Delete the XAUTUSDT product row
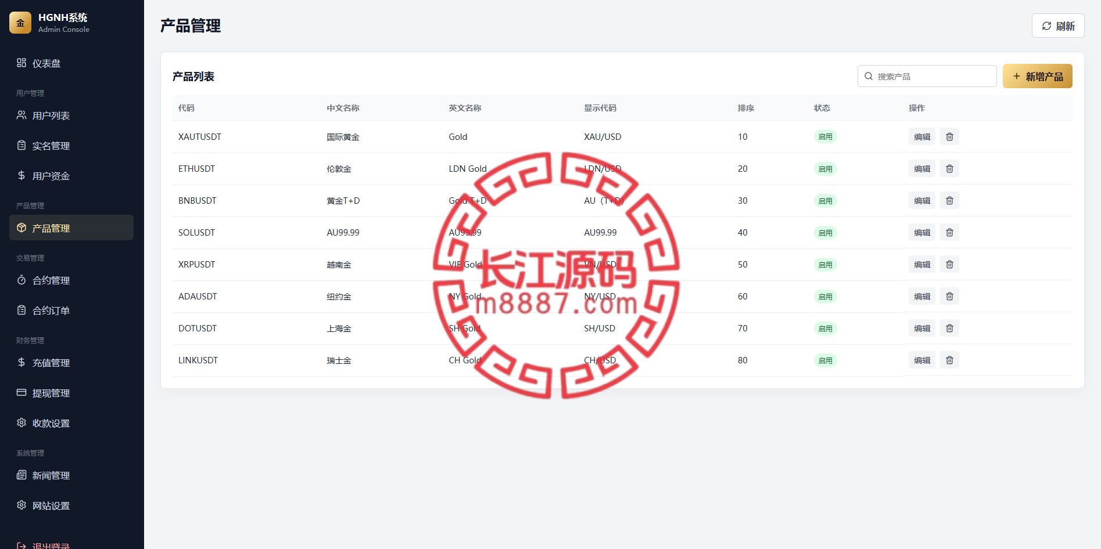Image resolution: width=1101 pixels, height=549 pixels. pos(949,137)
